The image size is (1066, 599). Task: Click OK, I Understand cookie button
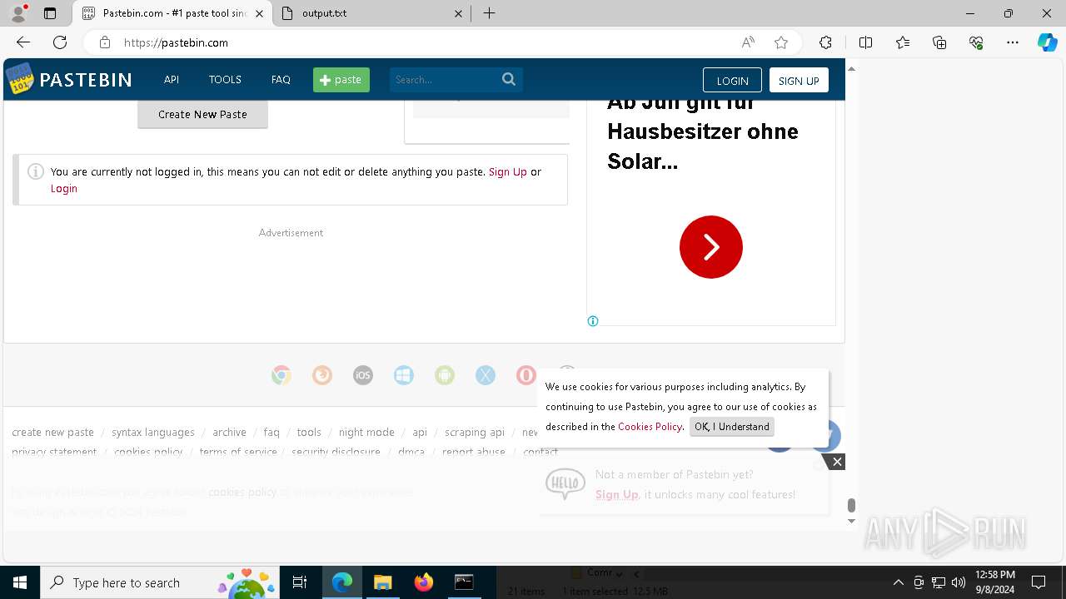tap(732, 426)
